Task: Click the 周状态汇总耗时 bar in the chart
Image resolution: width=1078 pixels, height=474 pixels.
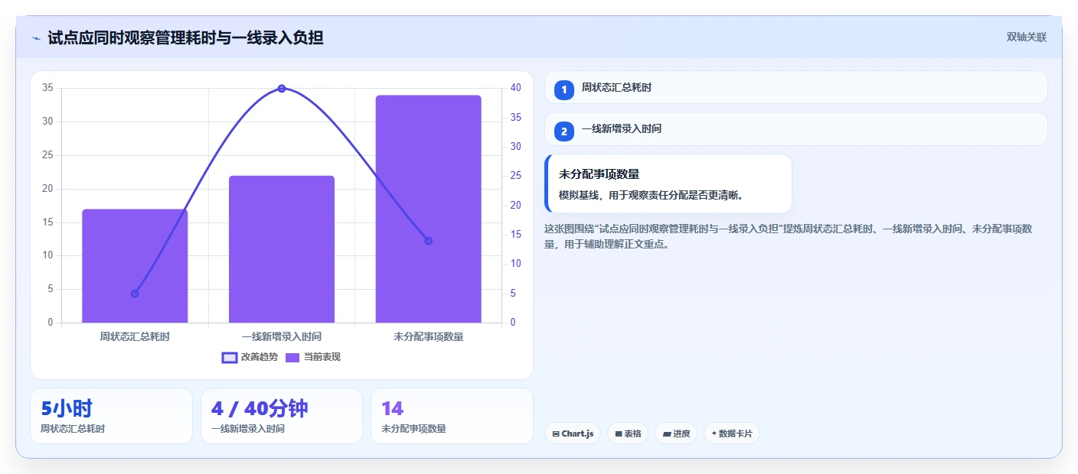Action: click(x=135, y=266)
